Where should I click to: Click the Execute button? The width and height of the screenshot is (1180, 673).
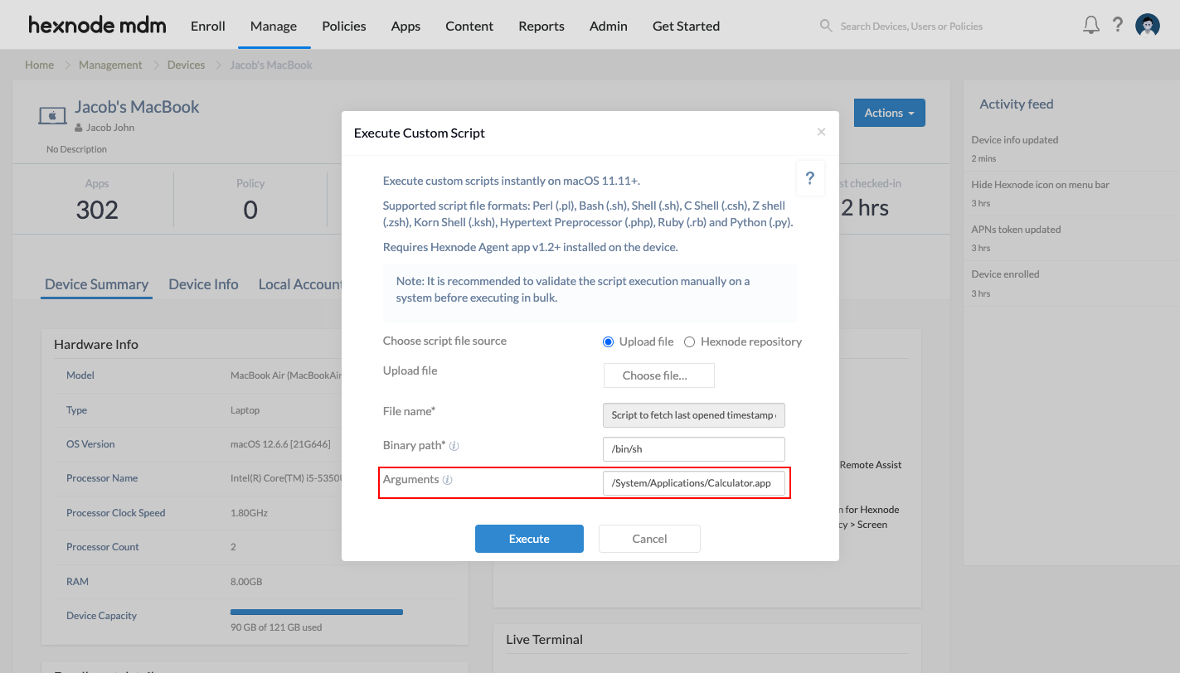coord(529,539)
